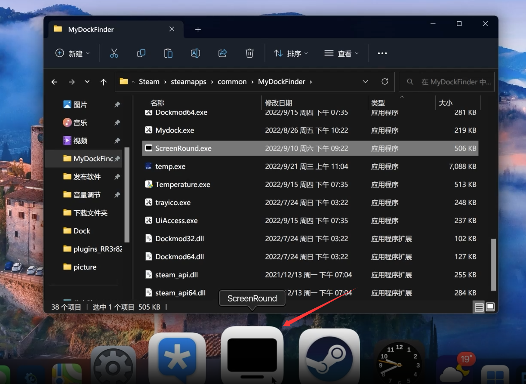Open recent locations chevron dropdown

[87, 82]
